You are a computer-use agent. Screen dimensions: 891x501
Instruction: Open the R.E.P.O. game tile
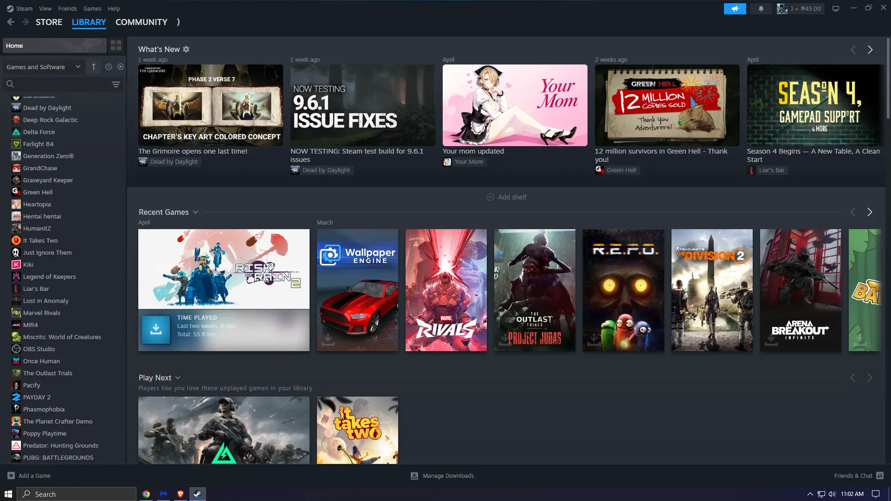click(623, 290)
